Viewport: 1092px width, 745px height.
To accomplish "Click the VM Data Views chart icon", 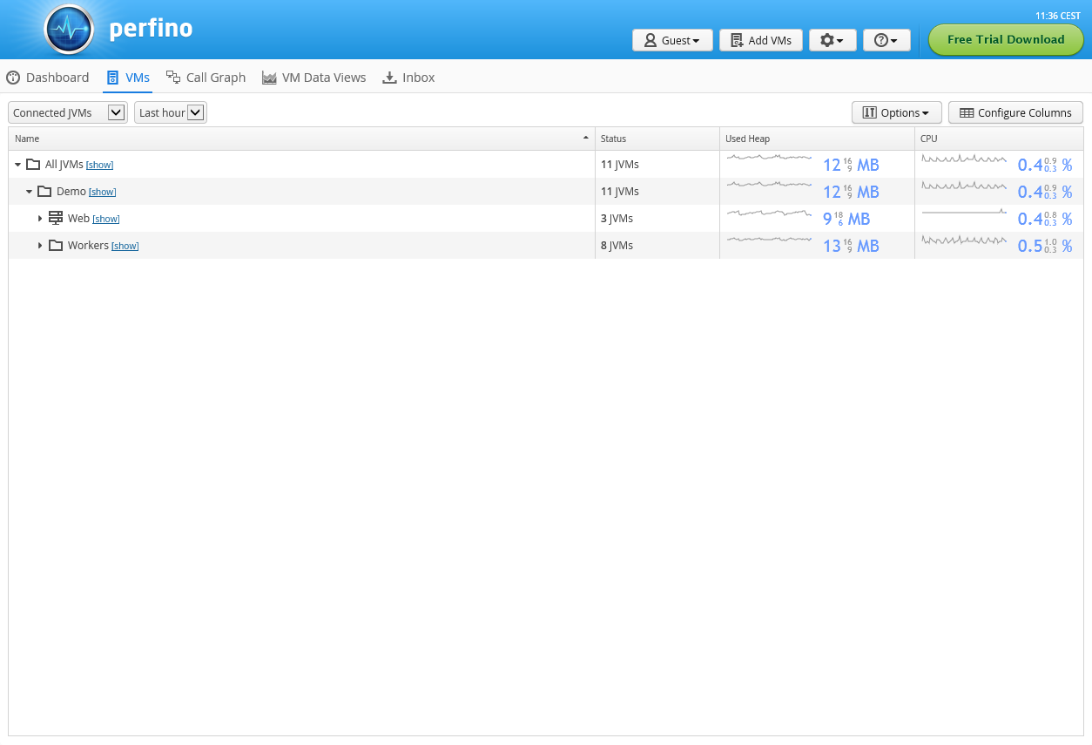I will point(269,78).
